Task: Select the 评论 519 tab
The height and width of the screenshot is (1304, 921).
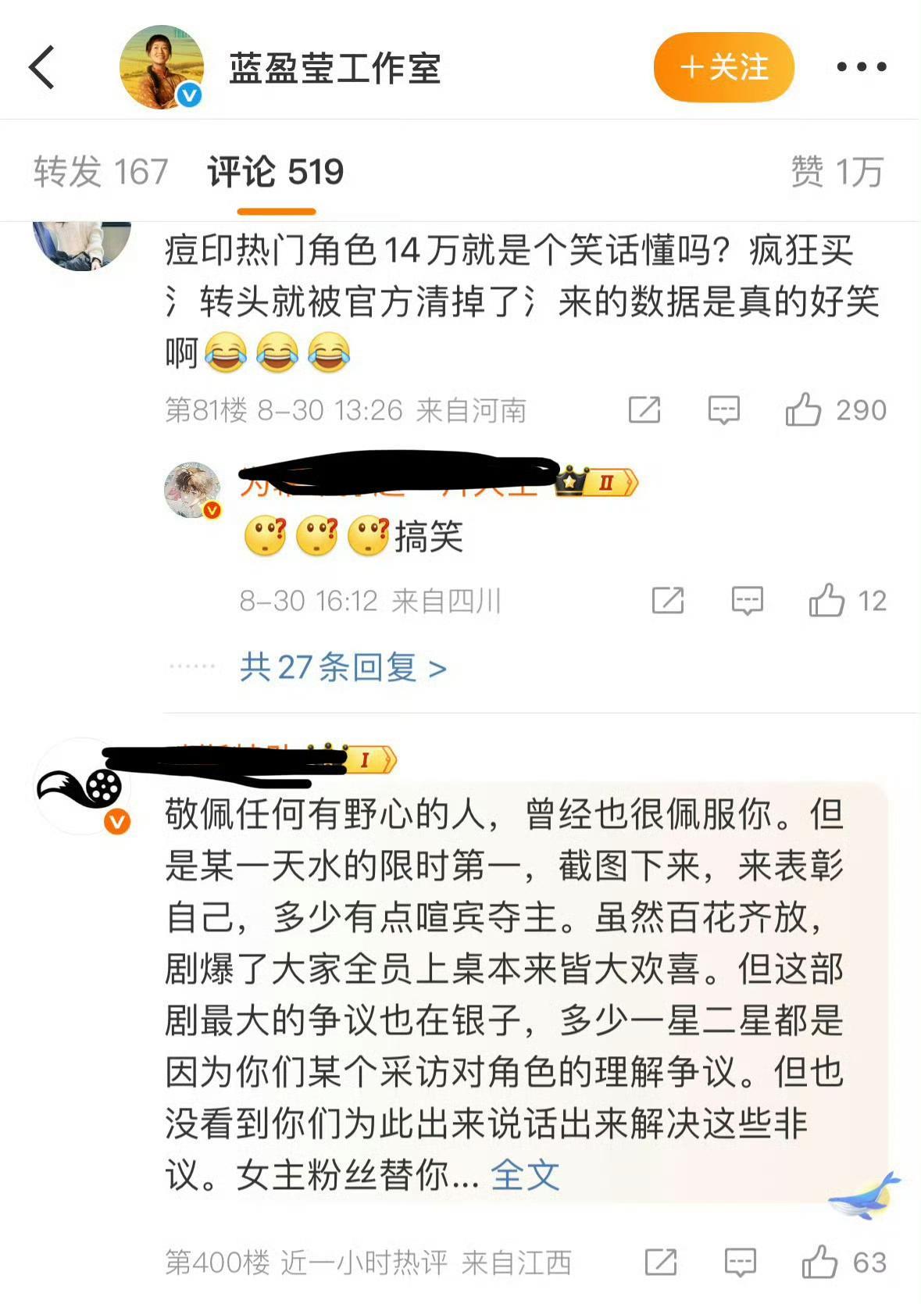Action: tap(276, 171)
